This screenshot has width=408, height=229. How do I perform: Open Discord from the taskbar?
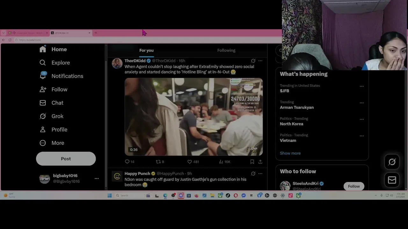(181, 195)
